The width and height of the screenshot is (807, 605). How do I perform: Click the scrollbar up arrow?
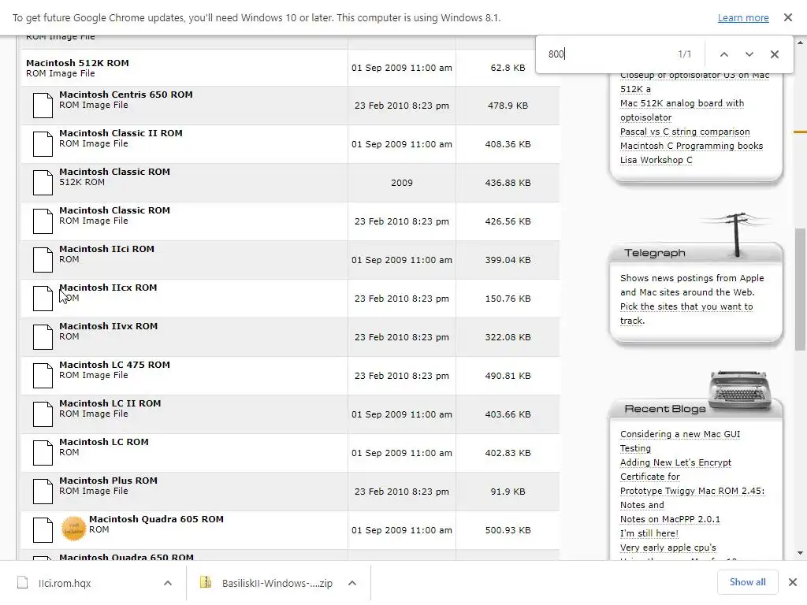pyautogui.click(x=800, y=43)
